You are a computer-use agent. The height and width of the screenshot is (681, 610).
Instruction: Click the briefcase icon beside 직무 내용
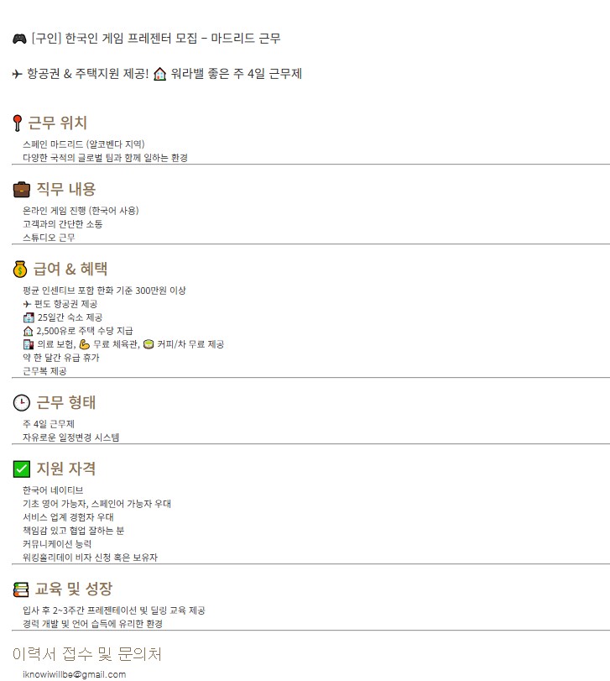(x=21, y=189)
